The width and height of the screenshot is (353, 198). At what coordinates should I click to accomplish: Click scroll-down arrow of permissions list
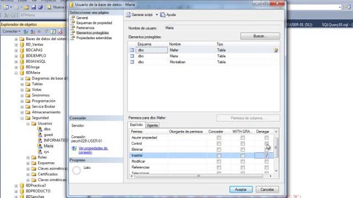pyautogui.click(x=276, y=171)
